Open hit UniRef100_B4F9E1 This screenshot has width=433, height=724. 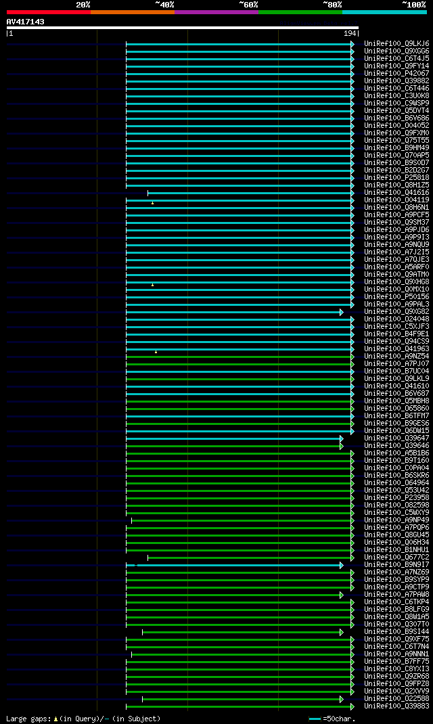(396, 334)
